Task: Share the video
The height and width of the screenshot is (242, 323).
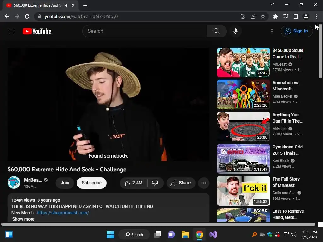Action: (x=181, y=183)
